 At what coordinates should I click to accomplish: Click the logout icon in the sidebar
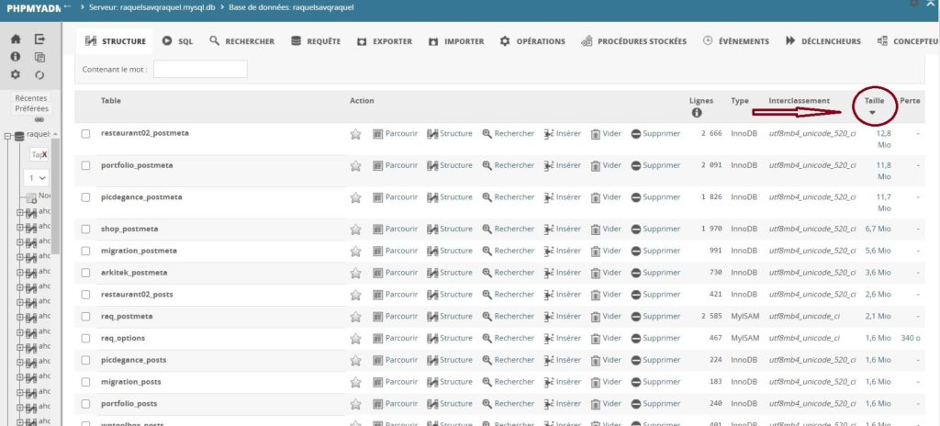39,39
